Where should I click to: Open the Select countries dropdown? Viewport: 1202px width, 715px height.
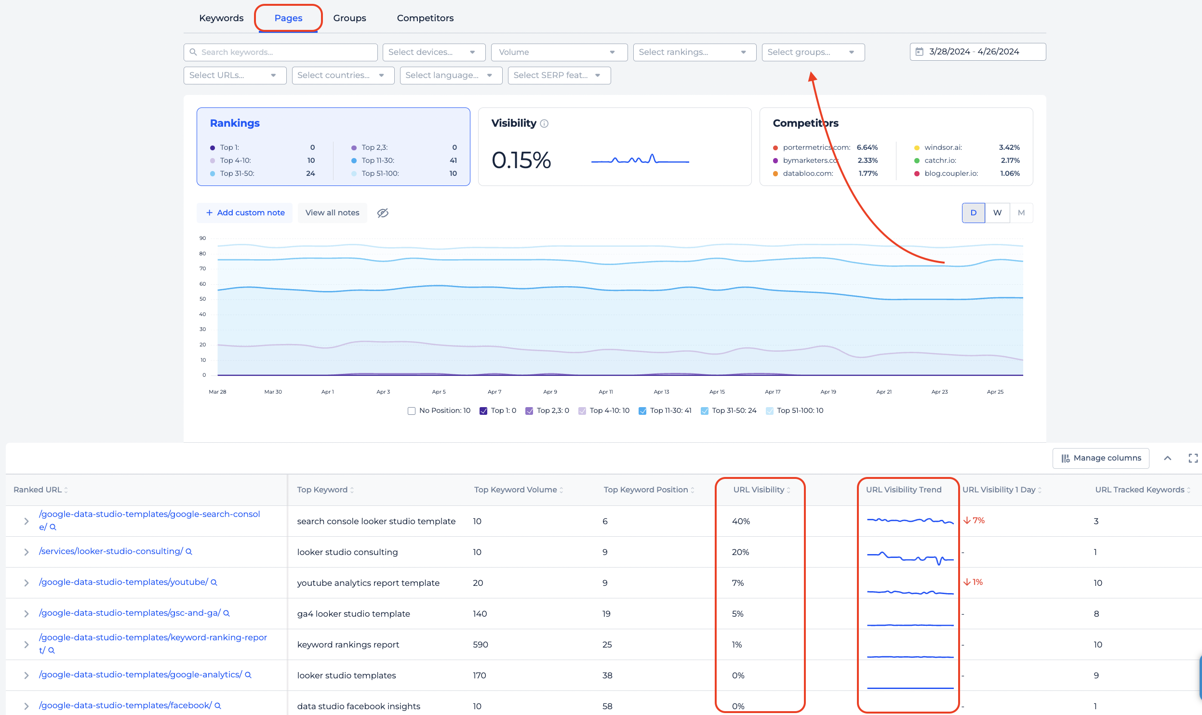click(x=343, y=75)
